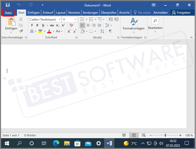196x149 pixels.
Task: Click the zoom slider handle
Action: [x=165, y=135]
